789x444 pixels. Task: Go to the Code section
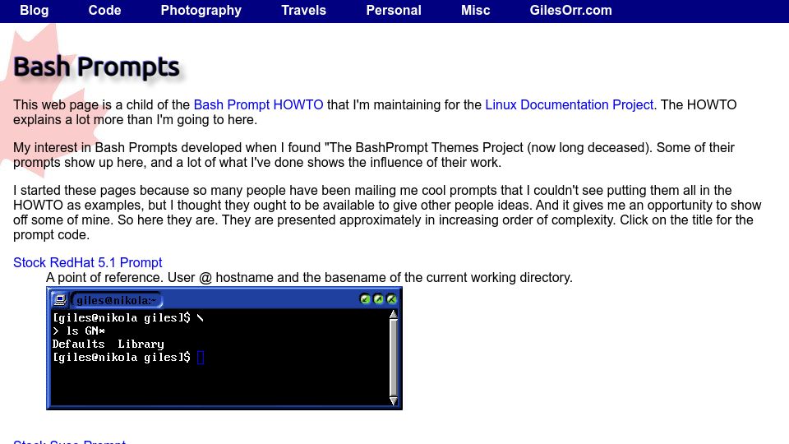[x=104, y=10]
